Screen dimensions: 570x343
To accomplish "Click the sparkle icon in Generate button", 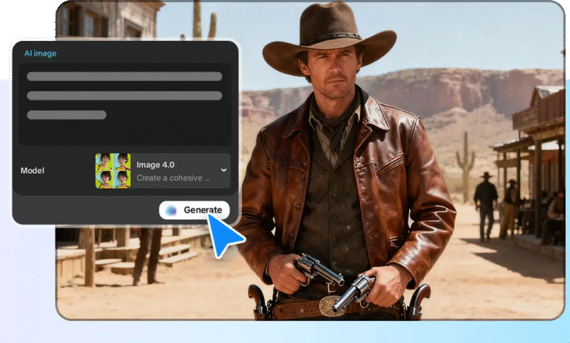I will 172,210.
